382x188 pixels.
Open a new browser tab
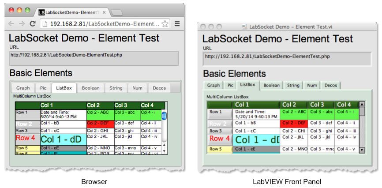pos(118,12)
